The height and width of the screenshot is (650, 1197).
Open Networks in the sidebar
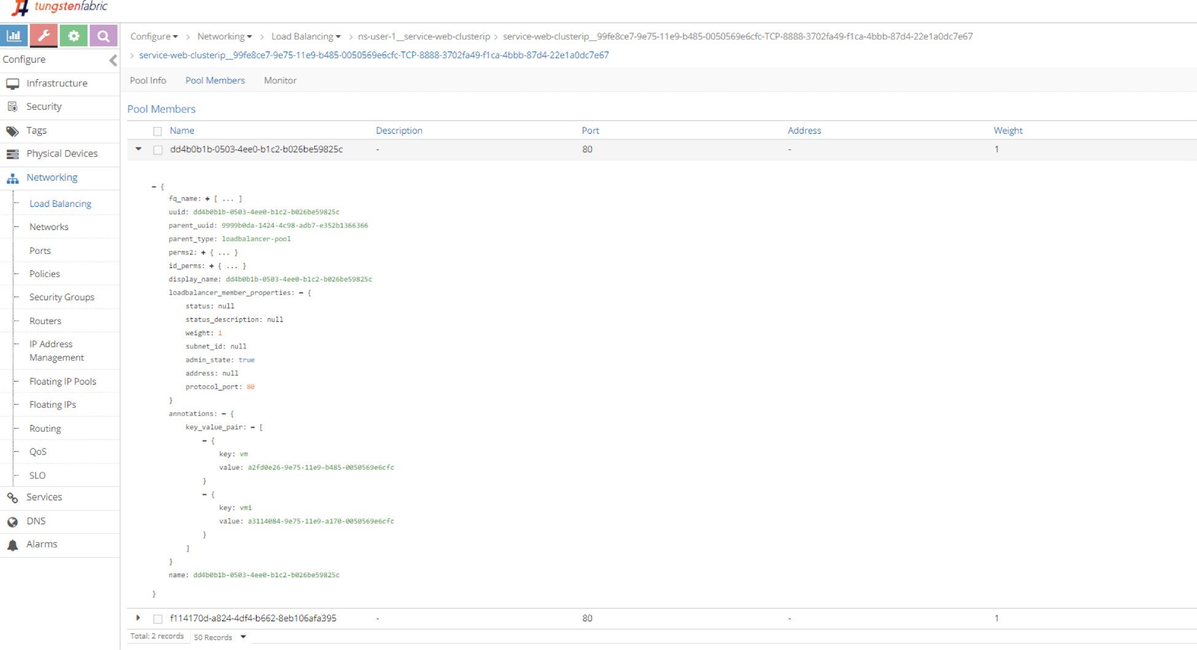(49, 227)
